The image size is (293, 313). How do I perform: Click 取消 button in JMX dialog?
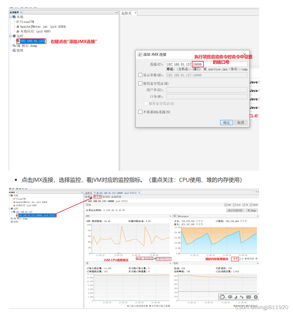click(240, 122)
